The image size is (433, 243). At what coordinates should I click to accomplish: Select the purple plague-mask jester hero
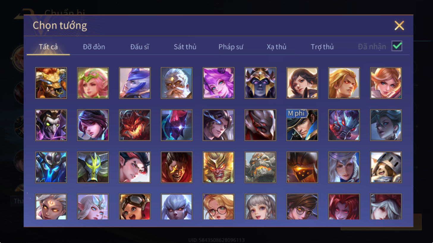pyautogui.click(x=51, y=125)
